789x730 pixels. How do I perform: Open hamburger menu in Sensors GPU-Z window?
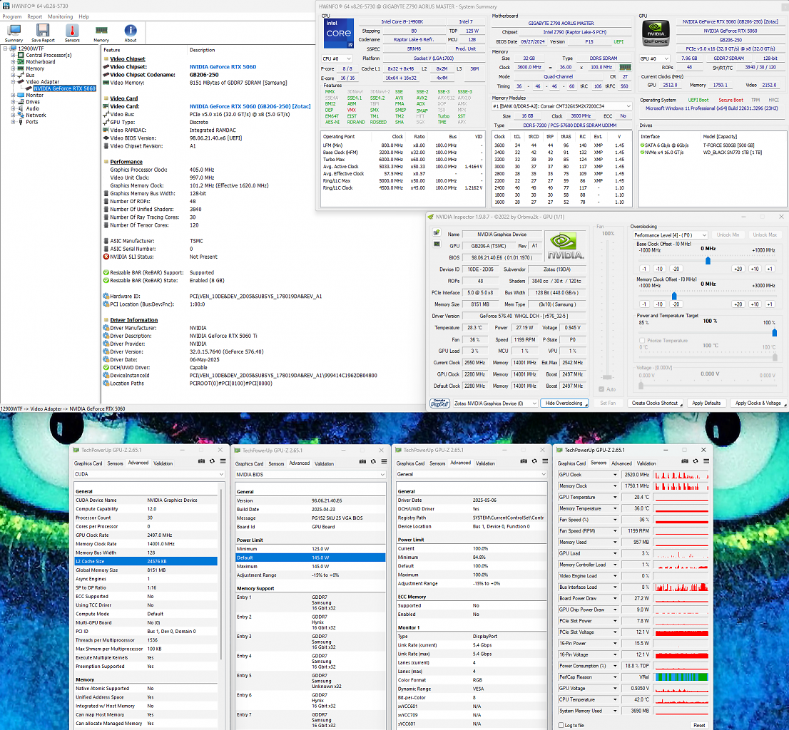click(706, 461)
